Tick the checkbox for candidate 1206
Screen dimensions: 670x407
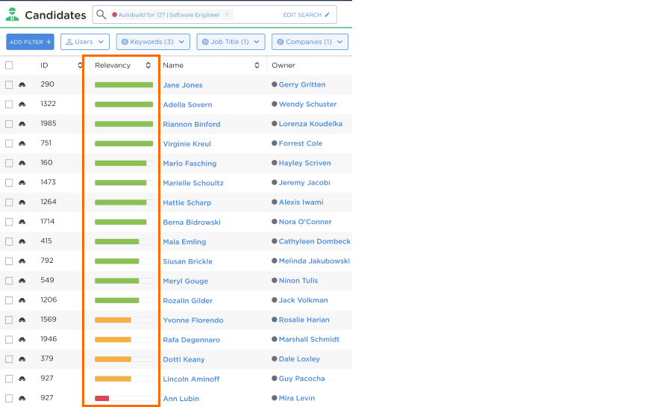click(x=9, y=300)
